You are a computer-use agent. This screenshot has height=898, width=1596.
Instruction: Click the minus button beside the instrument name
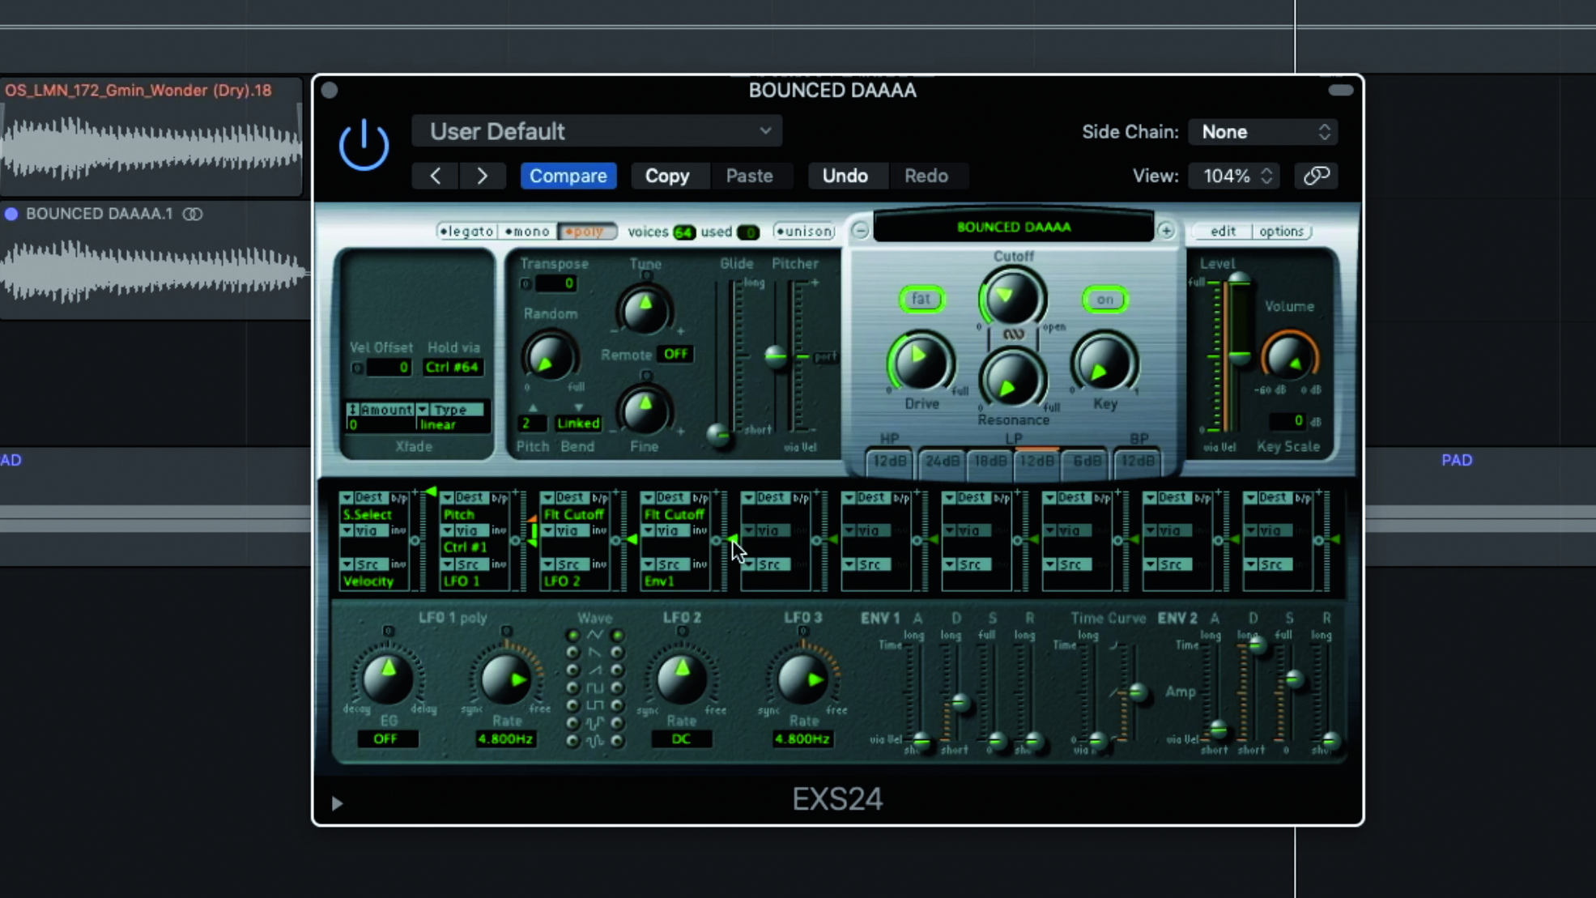tap(860, 231)
